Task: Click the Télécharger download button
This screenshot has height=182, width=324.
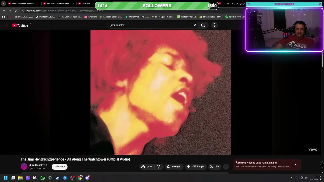Action: click(195, 167)
